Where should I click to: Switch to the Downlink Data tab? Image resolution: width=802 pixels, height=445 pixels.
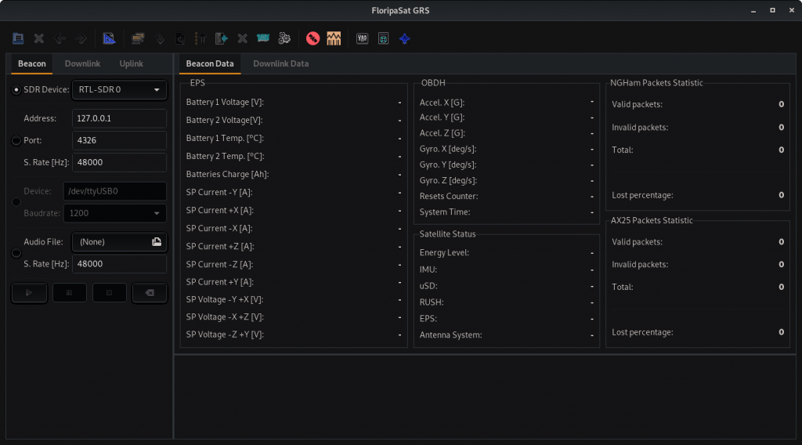coord(280,63)
